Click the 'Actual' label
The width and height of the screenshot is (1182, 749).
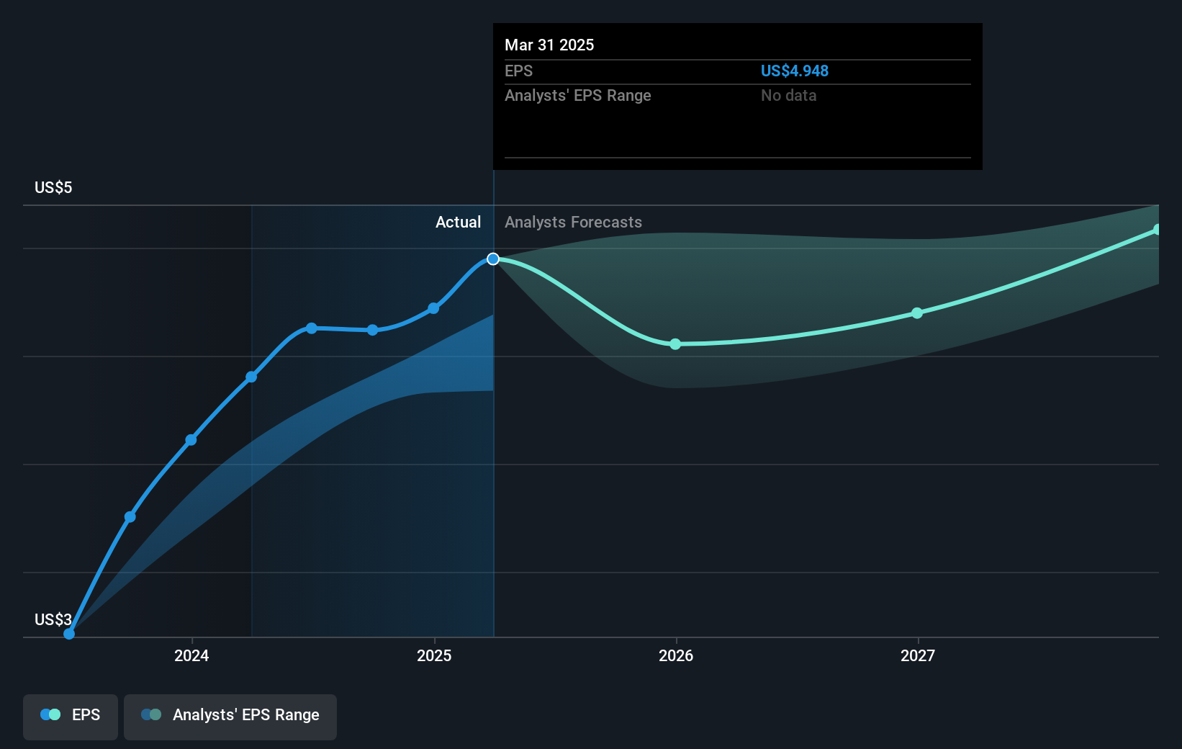[458, 222]
